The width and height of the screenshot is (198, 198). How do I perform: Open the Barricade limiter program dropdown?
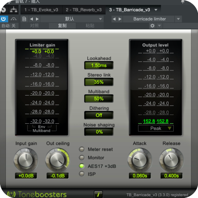click(x=178, y=19)
